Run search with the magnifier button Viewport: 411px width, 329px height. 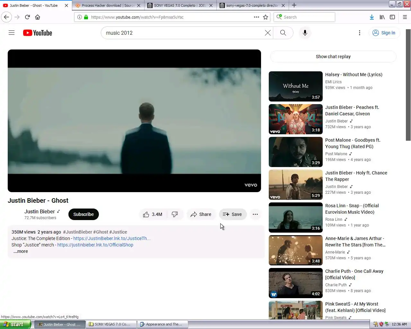point(283,33)
